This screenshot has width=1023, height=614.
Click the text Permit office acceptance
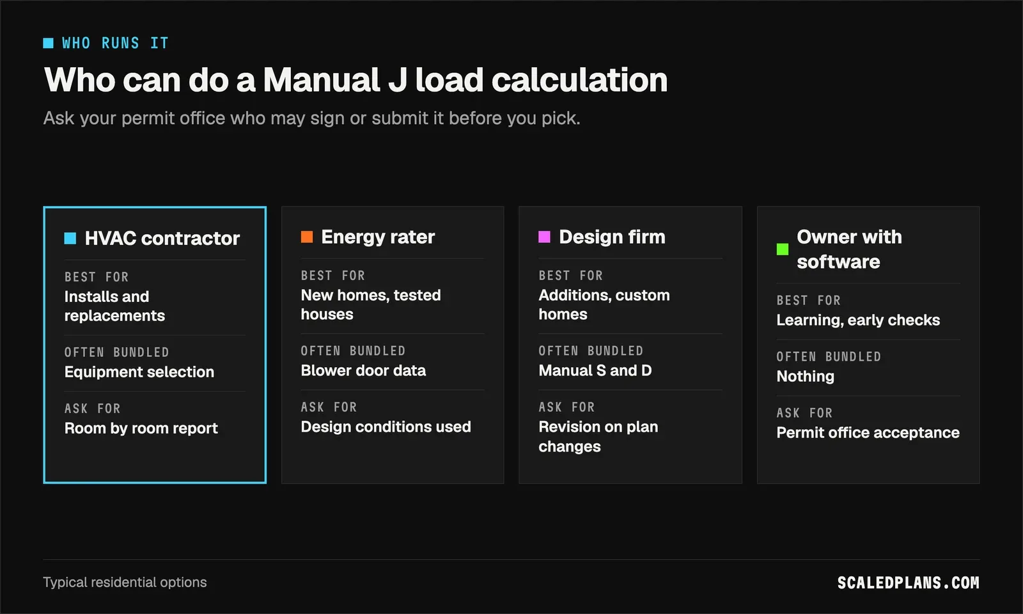[x=868, y=433]
